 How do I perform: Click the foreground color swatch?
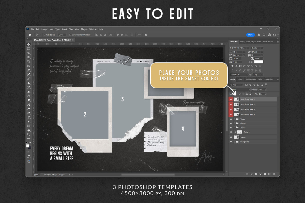28,146
